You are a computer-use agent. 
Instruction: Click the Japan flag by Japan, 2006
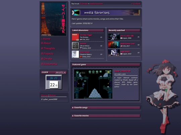[x=121, y=38]
